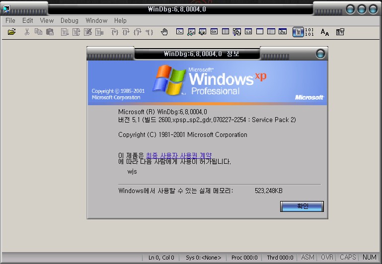Click the WinDbg:6.8.0004.0 정보 dialog title
The image size is (382, 264).
coord(201,54)
